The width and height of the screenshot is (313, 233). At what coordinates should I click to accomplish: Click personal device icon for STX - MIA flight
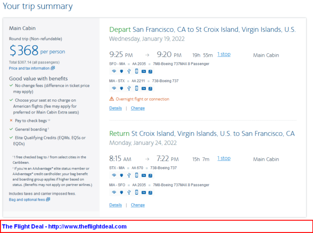136,175
